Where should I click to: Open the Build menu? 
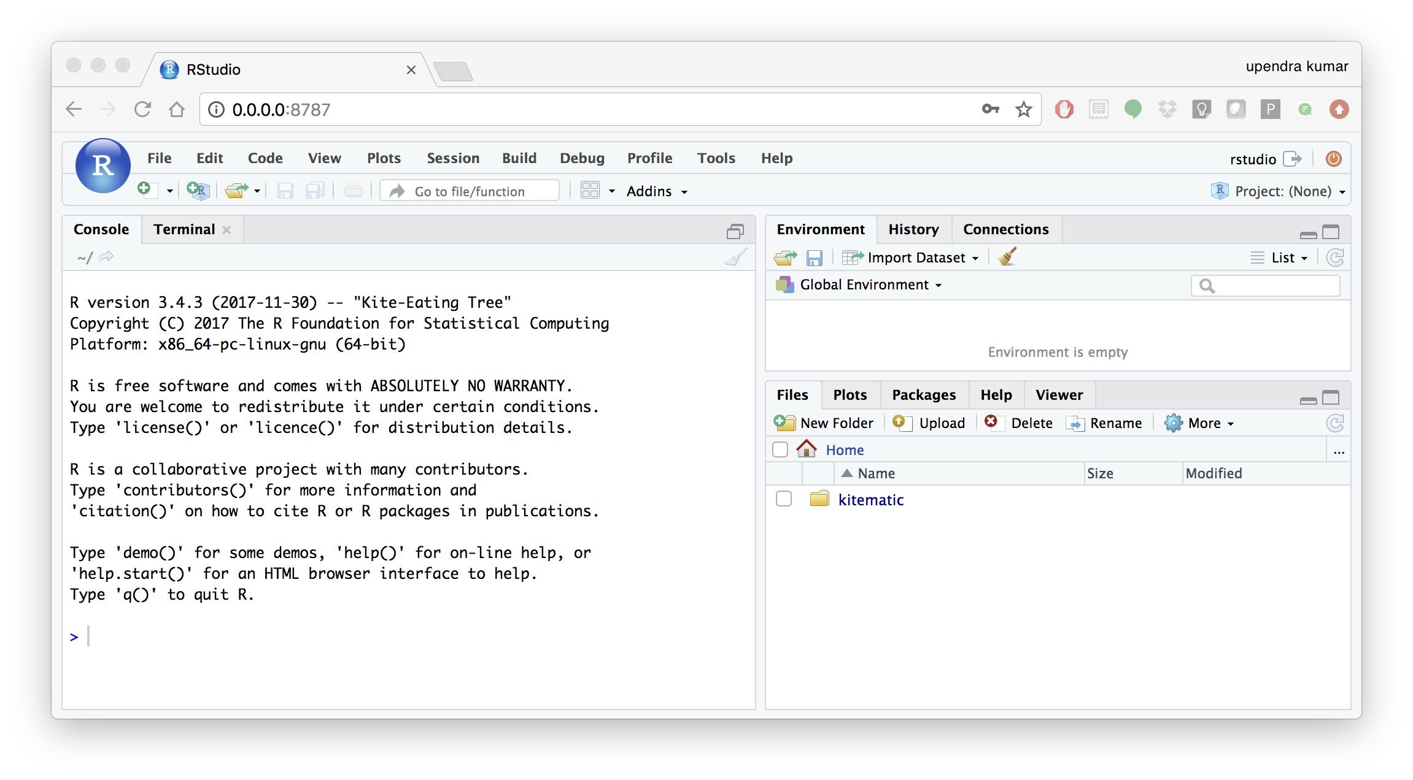point(519,158)
